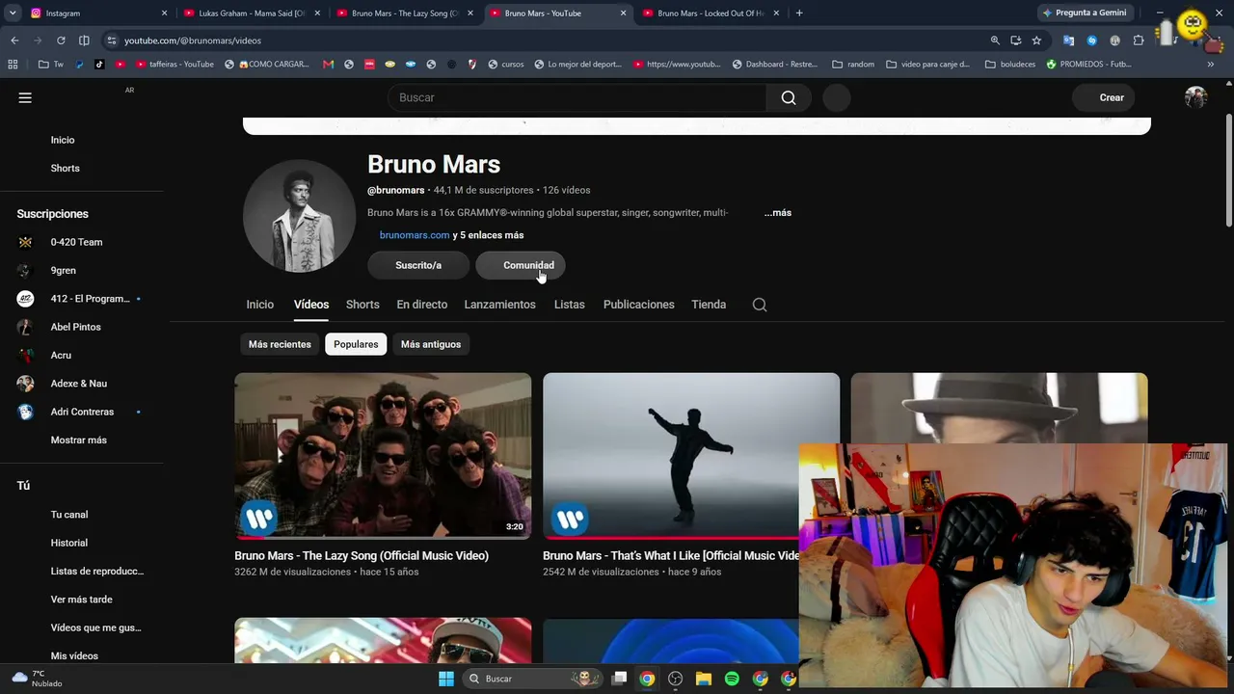
Task: Open the En directo tab
Action: coord(422,305)
